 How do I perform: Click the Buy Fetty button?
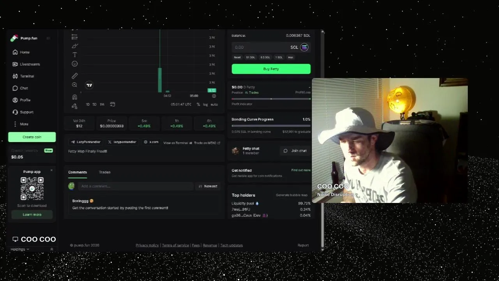271,69
